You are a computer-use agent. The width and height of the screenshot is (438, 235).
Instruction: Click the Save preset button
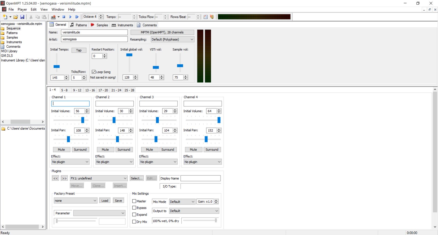pyautogui.click(x=118, y=201)
